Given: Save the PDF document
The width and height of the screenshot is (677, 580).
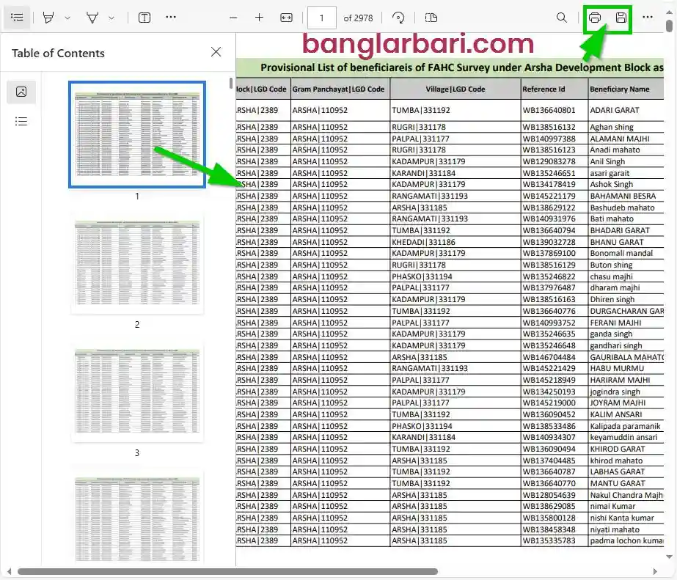Looking at the screenshot, I should coord(620,17).
